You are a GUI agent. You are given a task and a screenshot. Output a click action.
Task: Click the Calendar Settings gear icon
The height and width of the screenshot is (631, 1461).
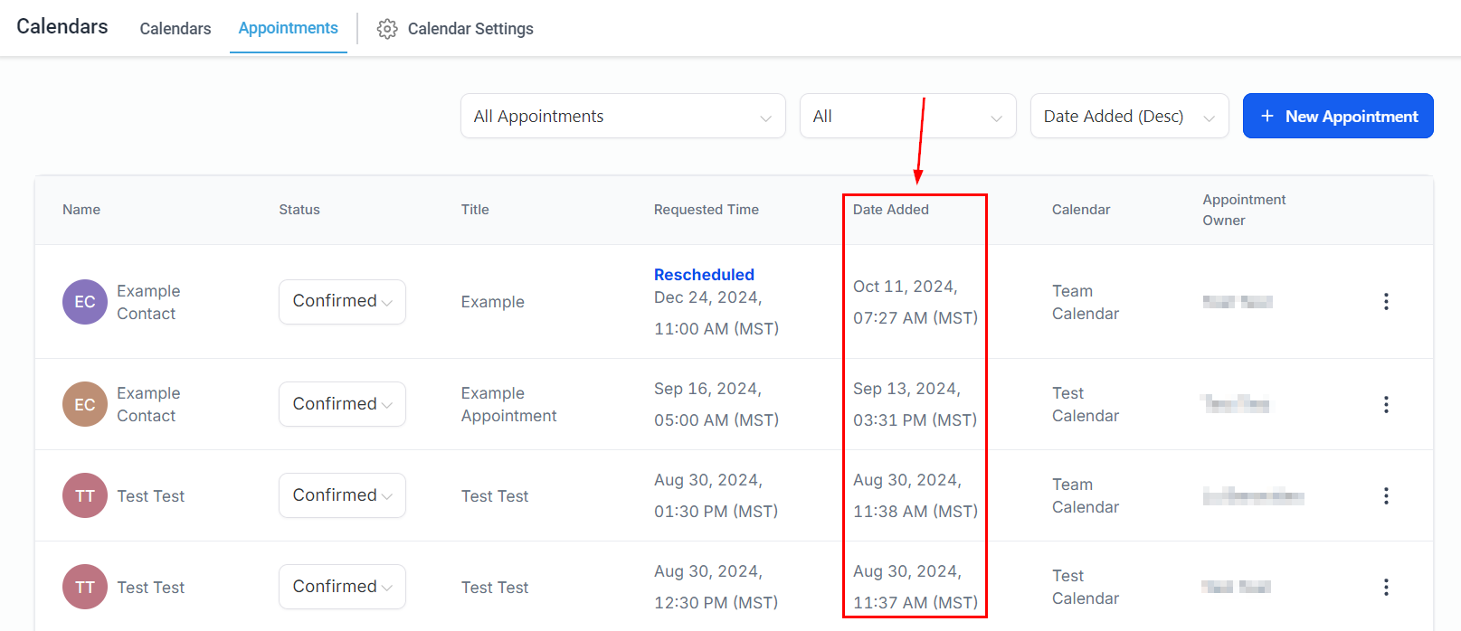pos(387,29)
